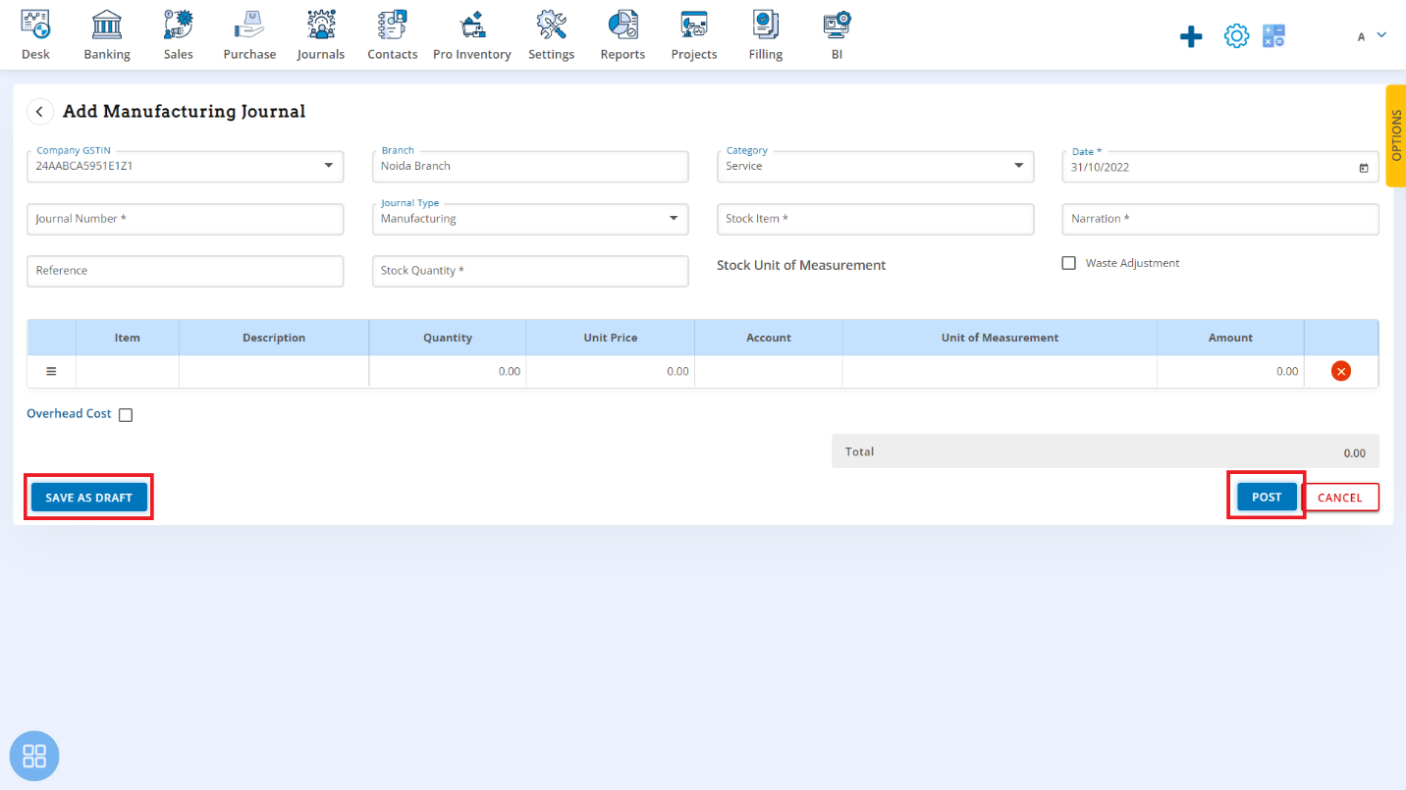1406x790 pixels.
Task: Click the gear settings icon at top right
Action: (1236, 36)
